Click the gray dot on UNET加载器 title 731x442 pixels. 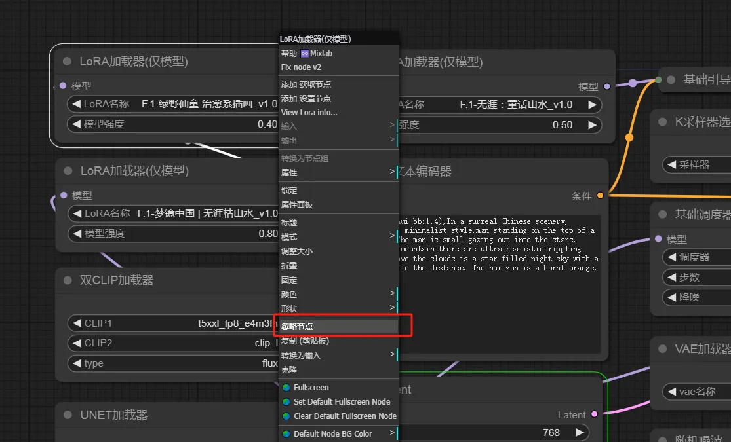[x=68, y=415]
